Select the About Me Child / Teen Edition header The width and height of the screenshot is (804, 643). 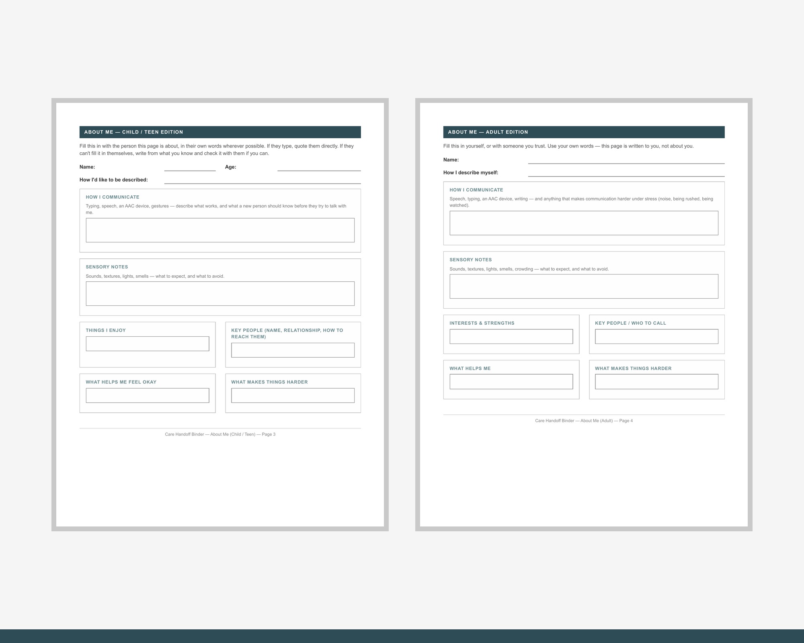pos(220,132)
